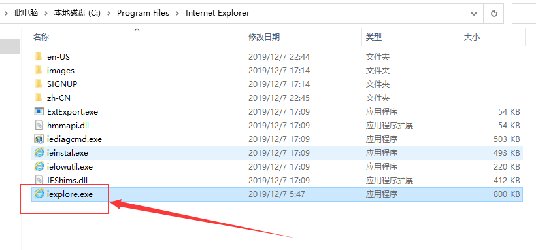
Task: Click the search box next to refresh
Action: [x=524, y=14]
